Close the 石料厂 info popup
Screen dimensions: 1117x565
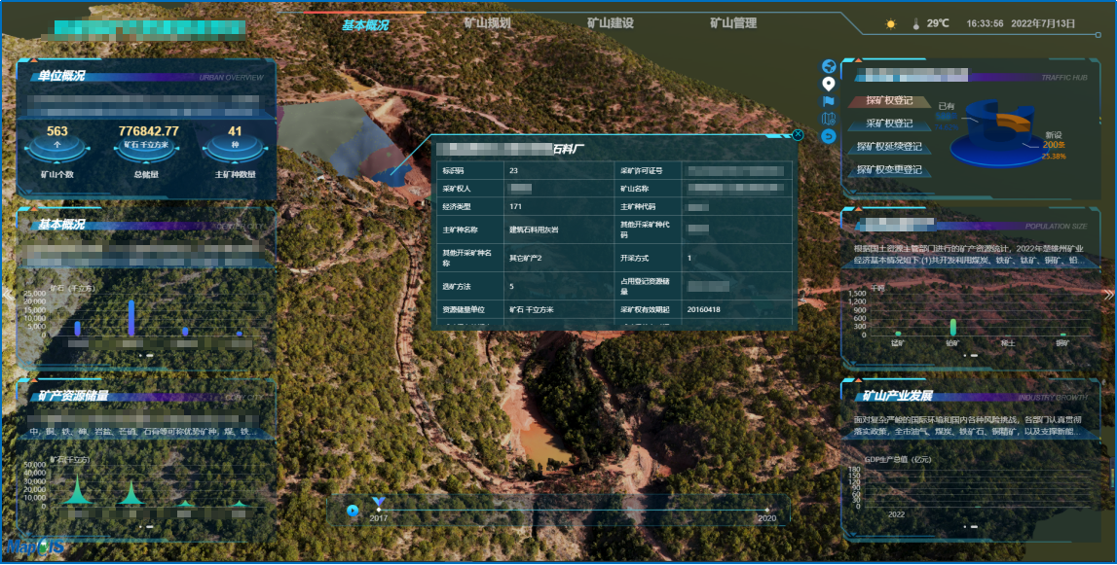(x=798, y=135)
